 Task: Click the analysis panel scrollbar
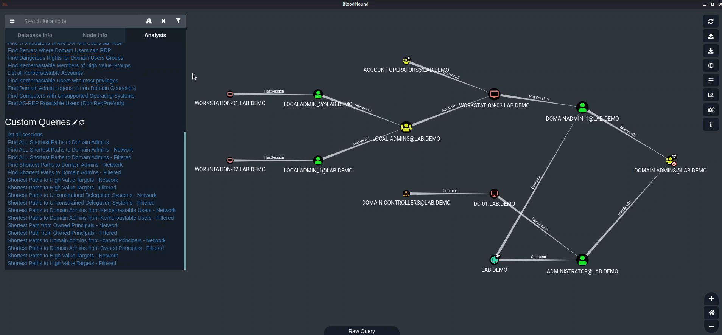[x=185, y=200]
